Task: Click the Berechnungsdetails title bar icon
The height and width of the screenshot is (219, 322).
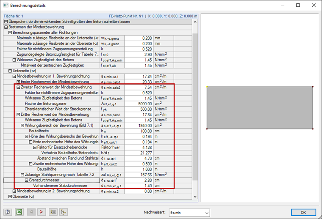Action: coord(6,5)
